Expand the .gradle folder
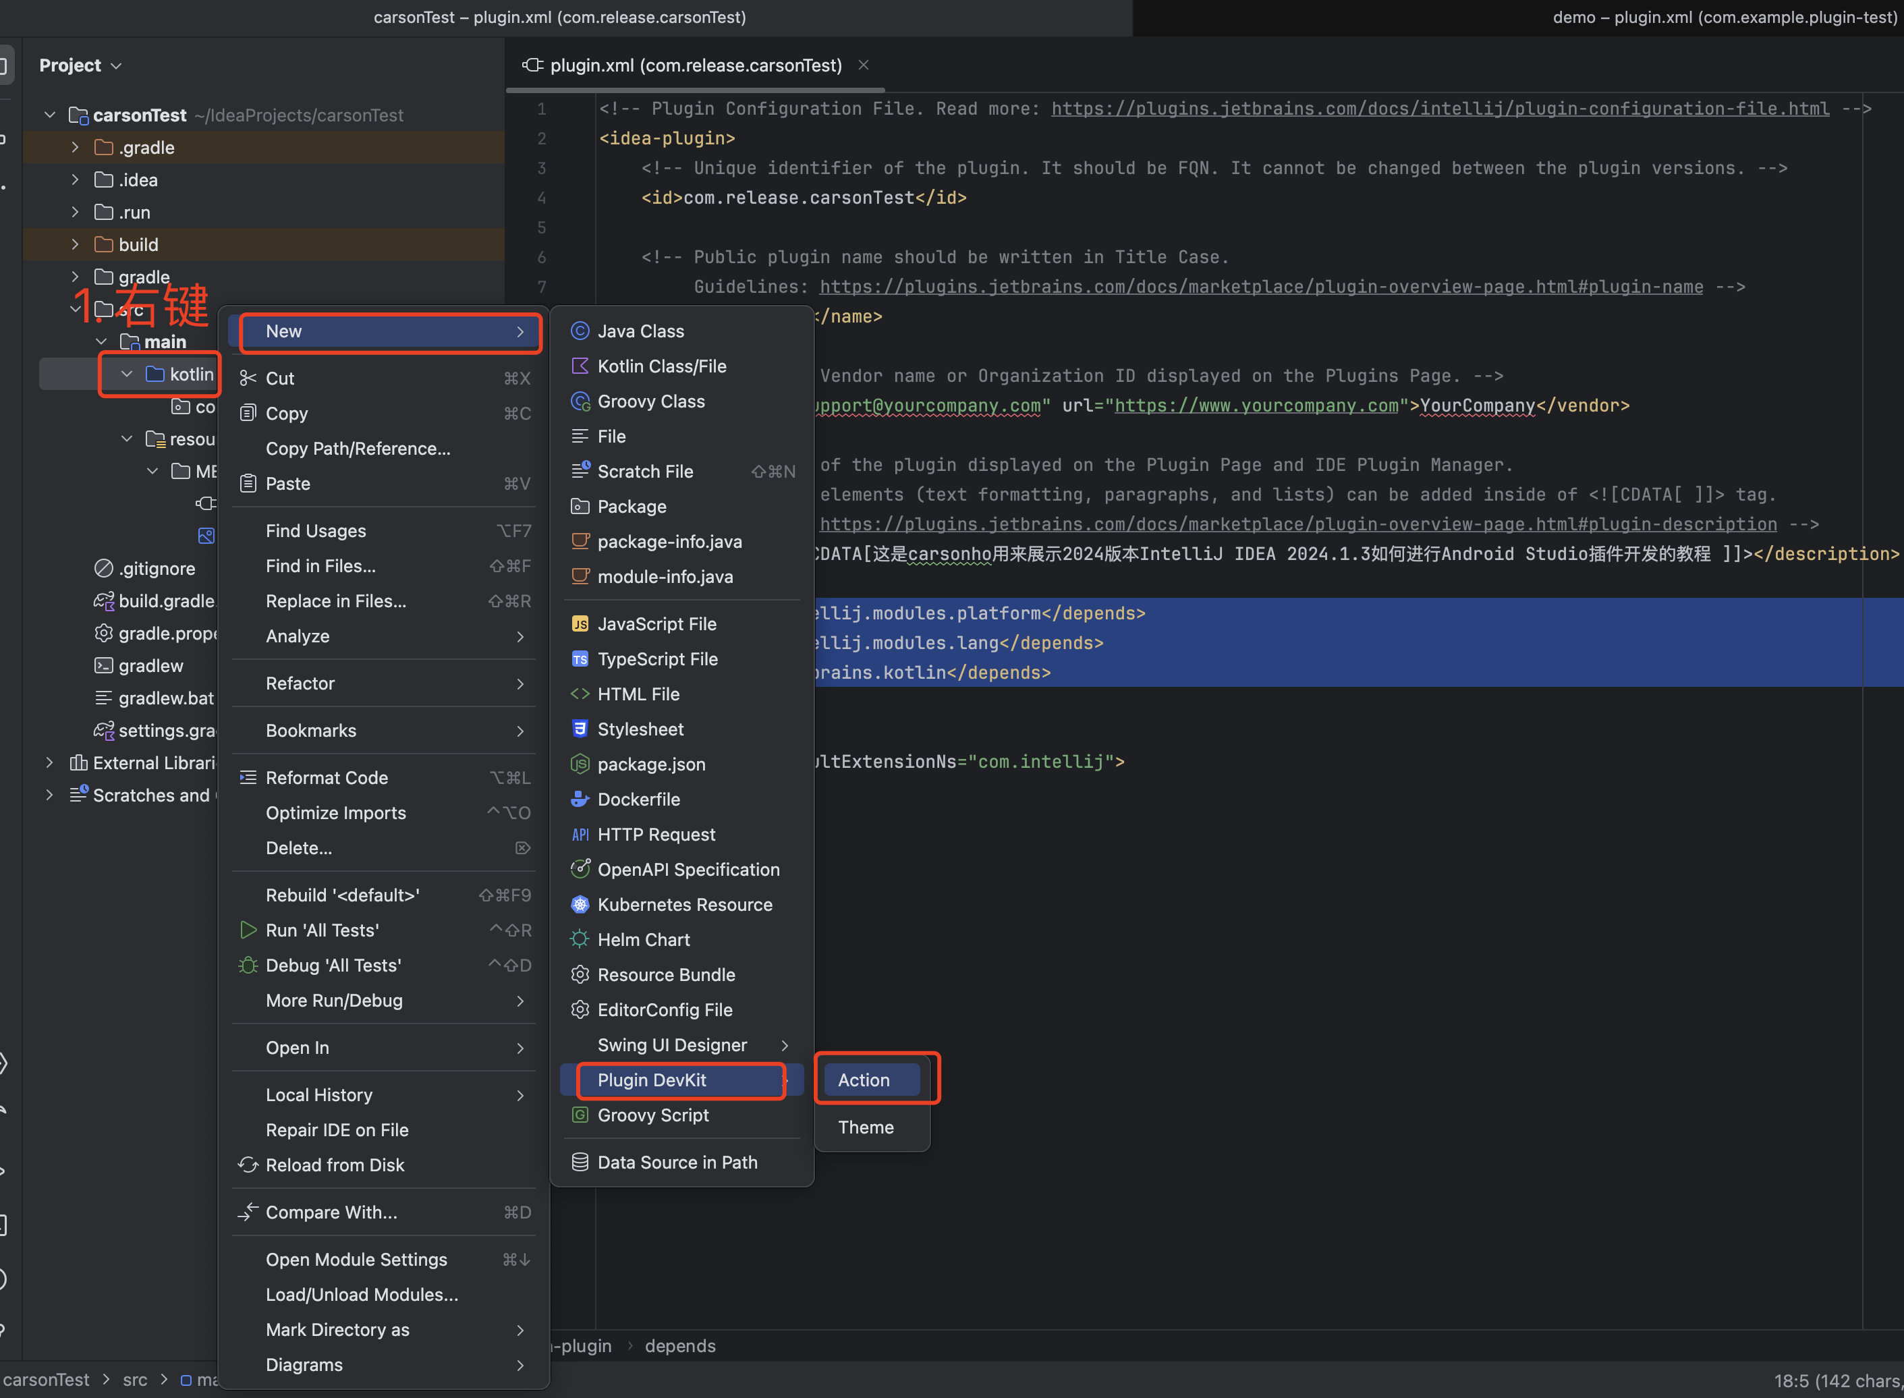The width and height of the screenshot is (1904, 1398). (x=76, y=147)
